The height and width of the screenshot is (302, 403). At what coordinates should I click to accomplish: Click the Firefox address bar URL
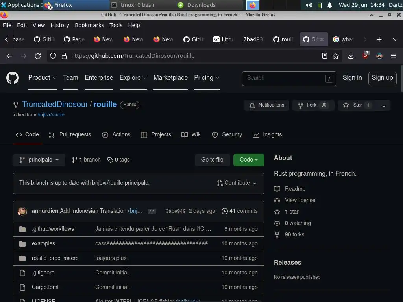133,56
